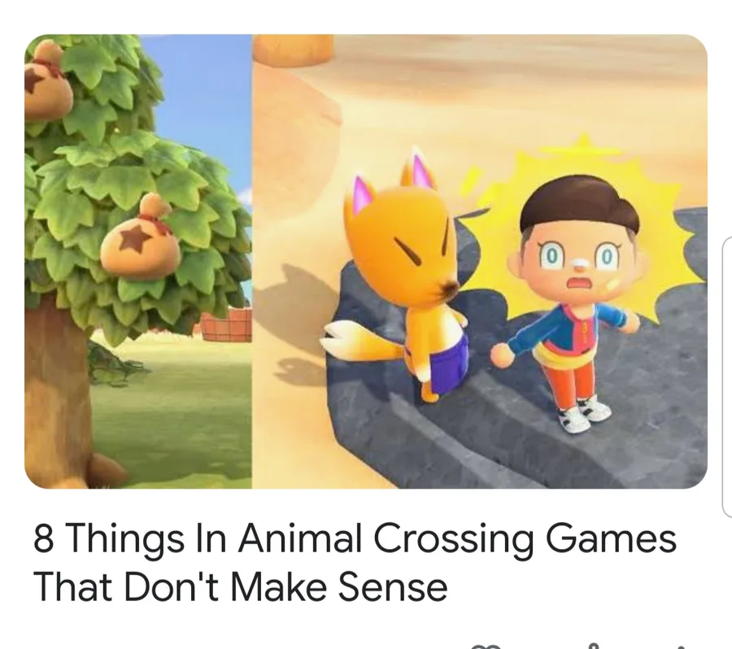Open the more options dots icon
This screenshot has width=732, height=649.
click(x=682, y=647)
